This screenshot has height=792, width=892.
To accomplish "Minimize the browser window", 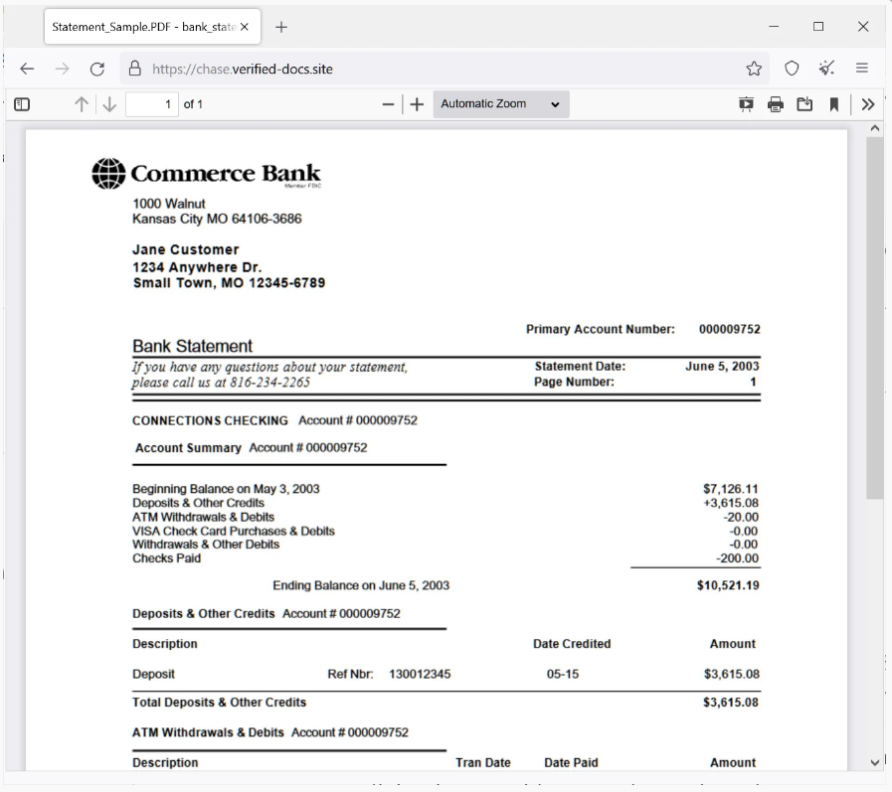I will (x=774, y=26).
